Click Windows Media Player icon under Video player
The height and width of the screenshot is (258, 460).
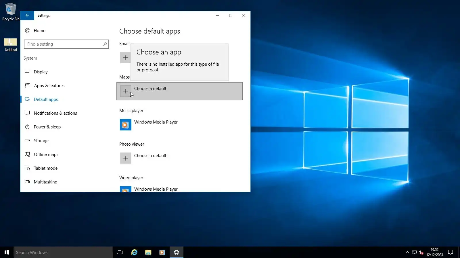click(126, 189)
